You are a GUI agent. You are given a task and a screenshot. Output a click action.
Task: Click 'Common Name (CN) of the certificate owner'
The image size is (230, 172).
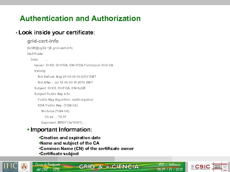point(87,148)
